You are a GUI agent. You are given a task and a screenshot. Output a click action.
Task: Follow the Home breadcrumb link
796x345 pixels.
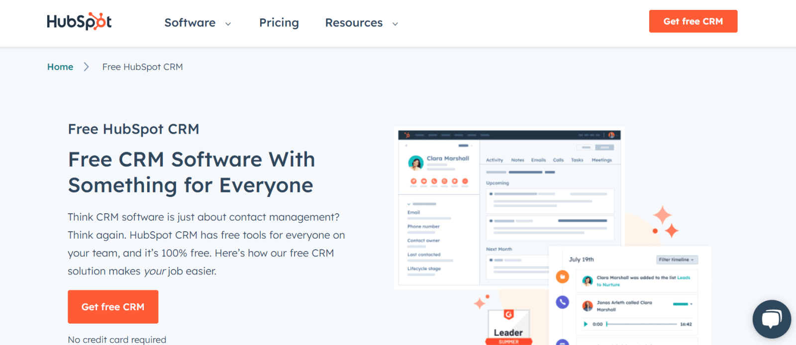[60, 67]
